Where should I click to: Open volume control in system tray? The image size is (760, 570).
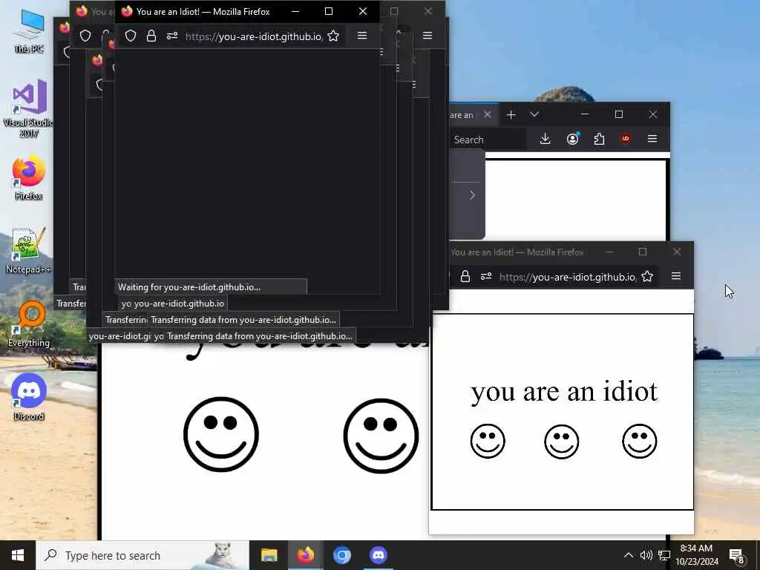646,555
